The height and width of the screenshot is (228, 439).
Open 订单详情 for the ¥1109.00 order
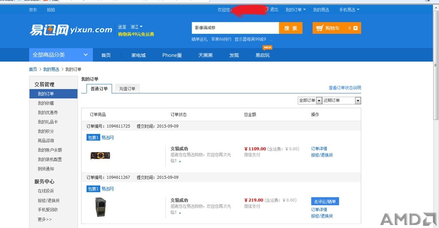point(319,148)
